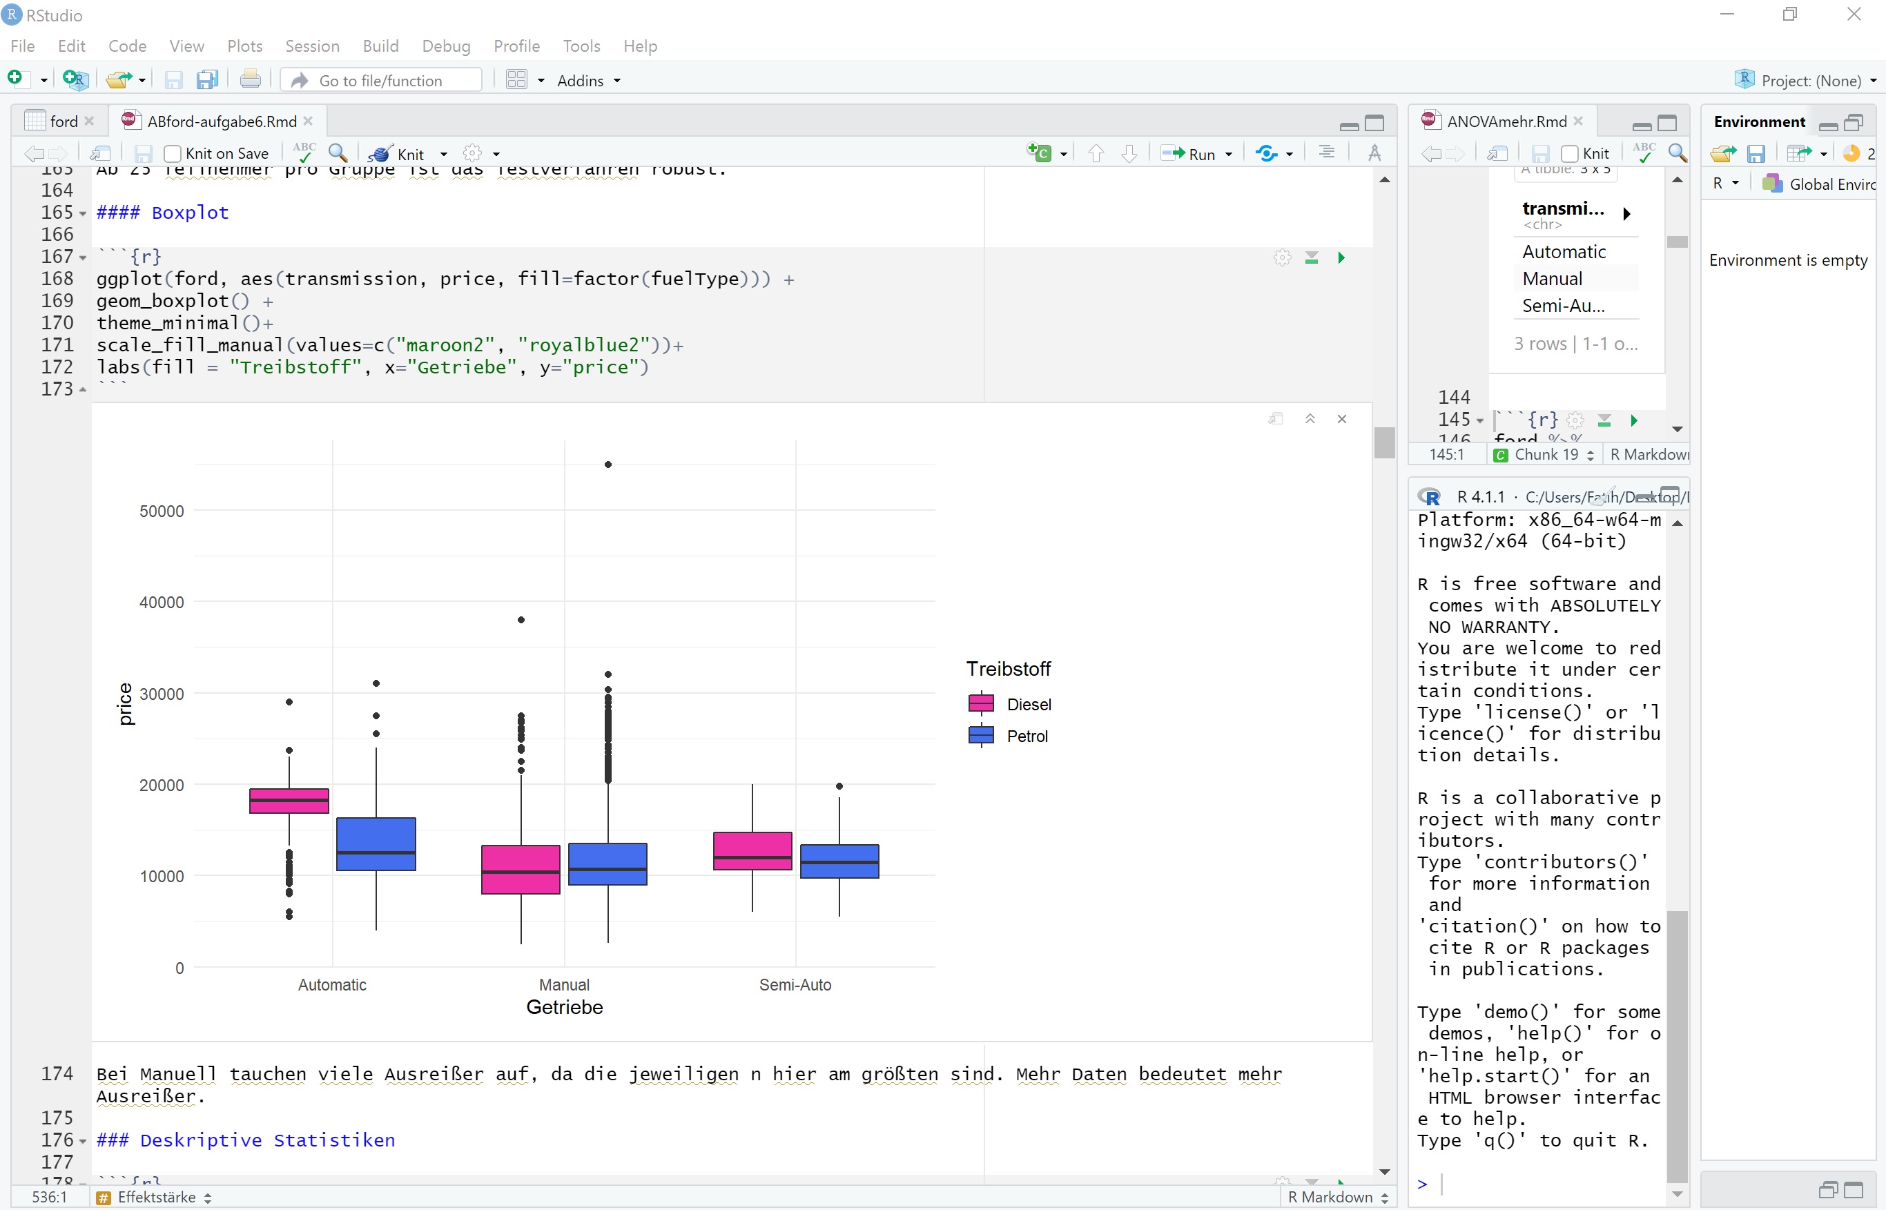Image resolution: width=1886 pixels, height=1210 pixels.
Task: Click the Publish icon in ABford editor
Action: tap(1266, 153)
